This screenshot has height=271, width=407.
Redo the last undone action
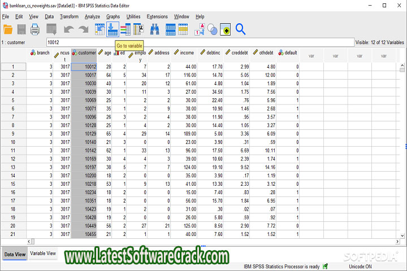pos(84,29)
